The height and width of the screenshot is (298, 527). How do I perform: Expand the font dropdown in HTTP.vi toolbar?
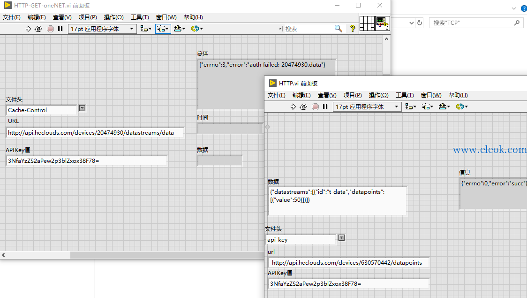[x=397, y=107]
